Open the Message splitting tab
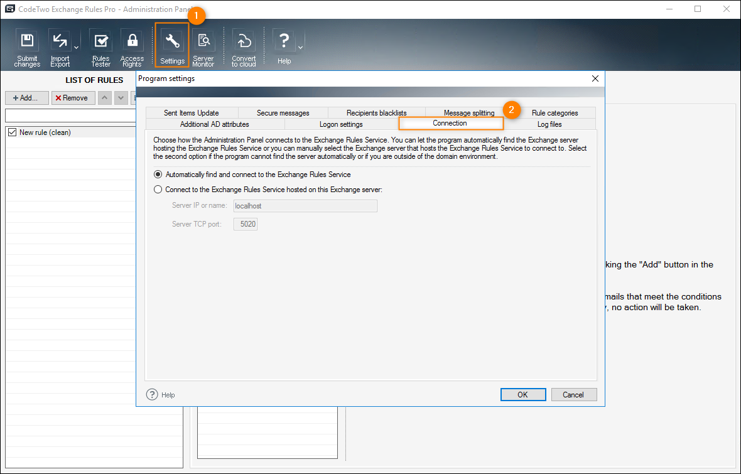The image size is (741, 474). click(x=469, y=113)
